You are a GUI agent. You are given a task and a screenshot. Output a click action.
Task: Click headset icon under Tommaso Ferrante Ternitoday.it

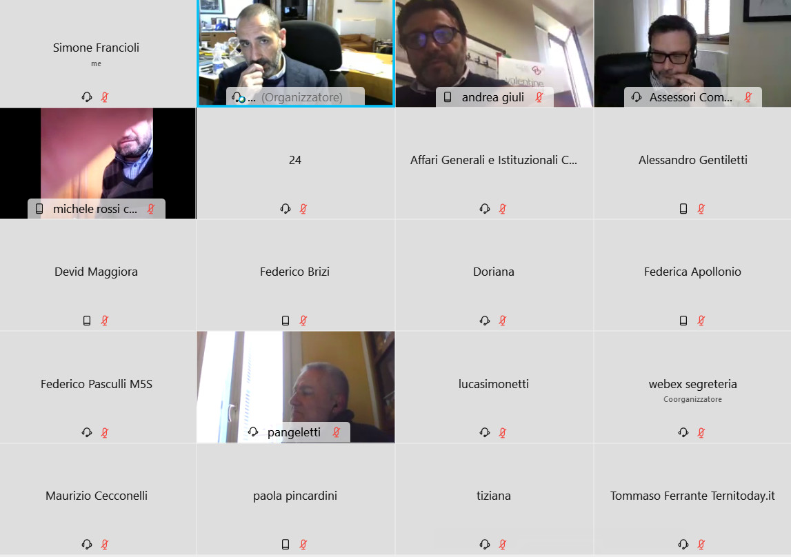(683, 545)
